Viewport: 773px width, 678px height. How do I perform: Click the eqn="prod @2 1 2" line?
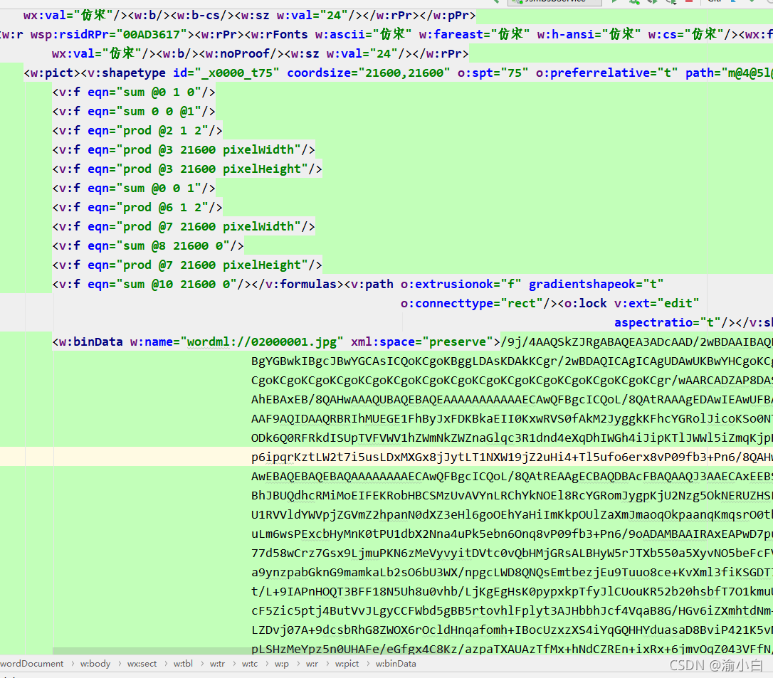[x=137, y=131]
